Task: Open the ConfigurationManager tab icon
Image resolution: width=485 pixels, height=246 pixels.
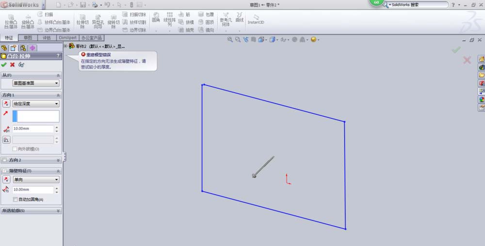Action: (x=23, y=48)
